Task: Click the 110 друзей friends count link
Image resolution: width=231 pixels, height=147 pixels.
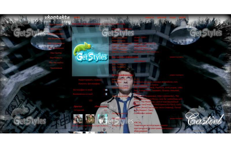Action: (x=79, y=110)
